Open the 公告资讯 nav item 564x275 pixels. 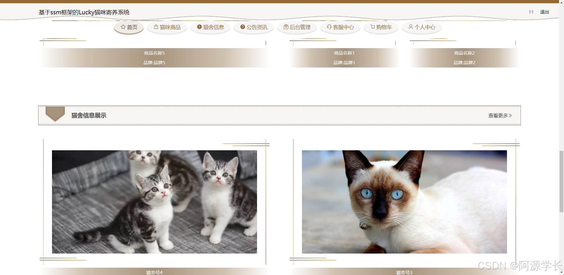[254, 27]
